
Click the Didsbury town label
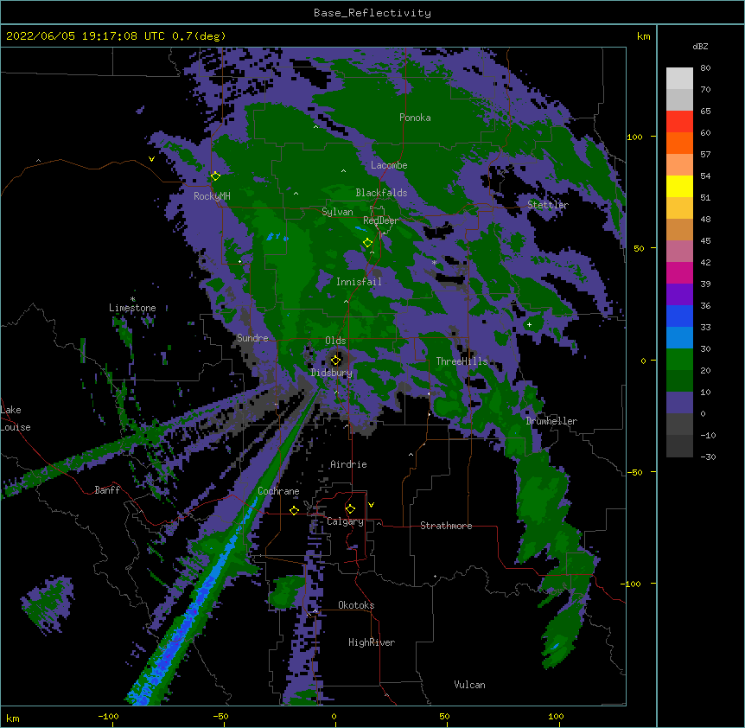click(332, 373)
